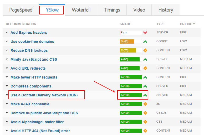This screenshot has height=135, width=204.
Task: Click the TYPE column header
Action: [x=161, y=24]
